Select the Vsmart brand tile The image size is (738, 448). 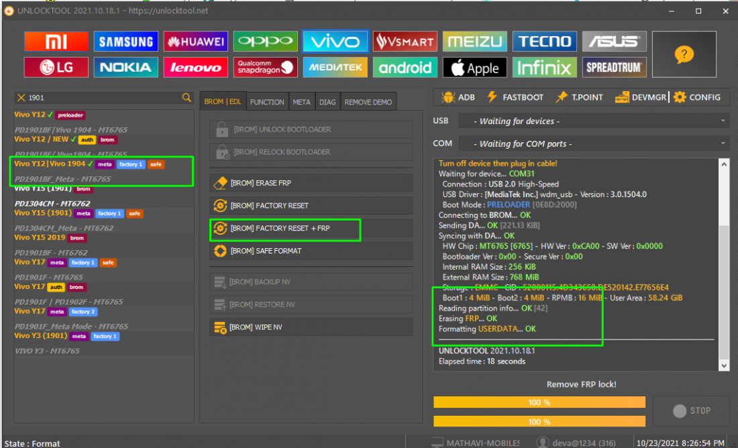click(405, 42)
